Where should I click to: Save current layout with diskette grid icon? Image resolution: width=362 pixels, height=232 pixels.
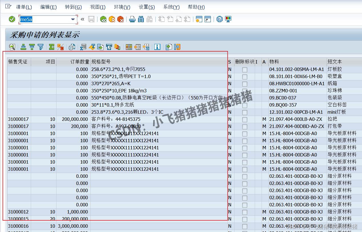[x=146, y=47]
